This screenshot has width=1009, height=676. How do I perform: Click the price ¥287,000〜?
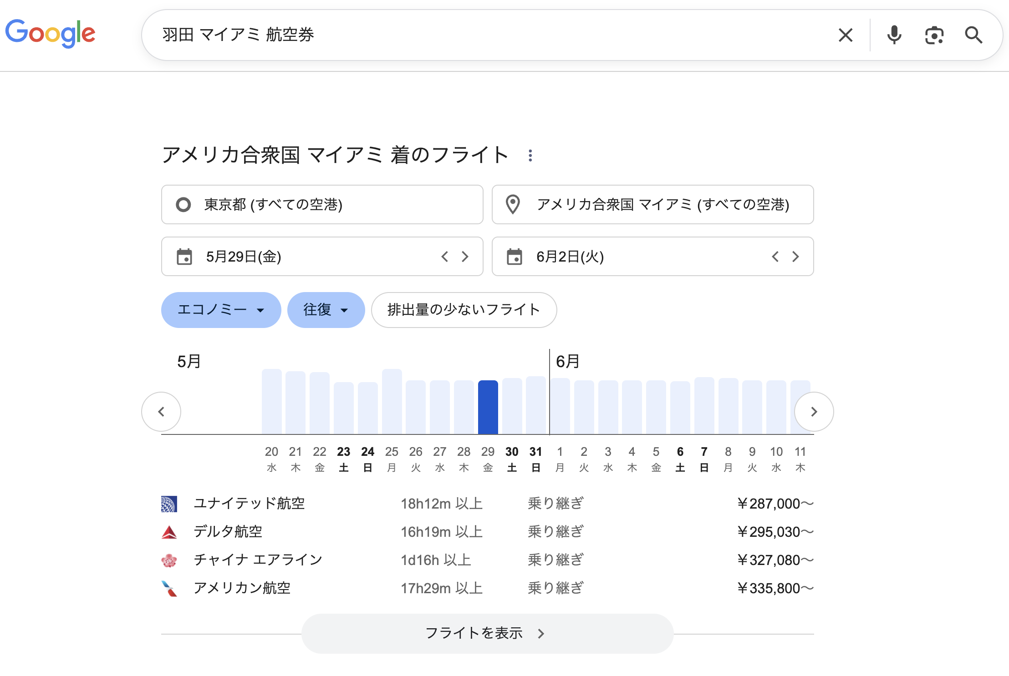pyautogui.click(x=775, y=504)
